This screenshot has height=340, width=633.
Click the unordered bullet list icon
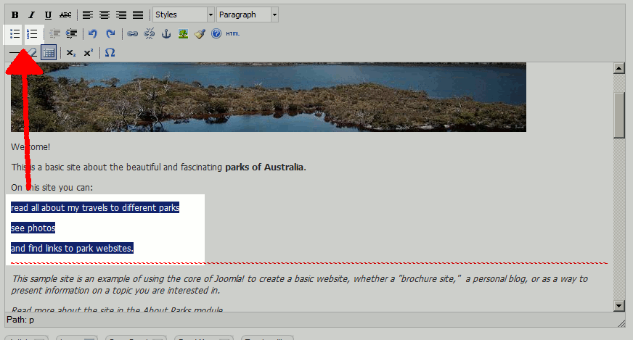pos(15,33)
